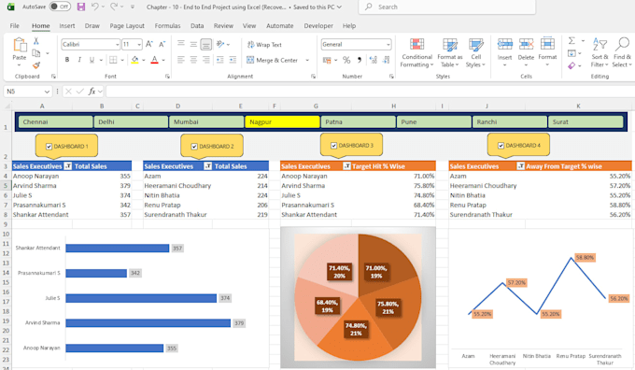Switch to the Insert tab
This screenshot has height=370, width=635.
pos(67,25)
